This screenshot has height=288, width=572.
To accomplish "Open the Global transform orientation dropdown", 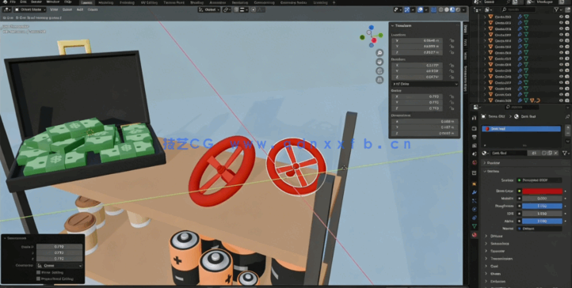I will (209, 9).
